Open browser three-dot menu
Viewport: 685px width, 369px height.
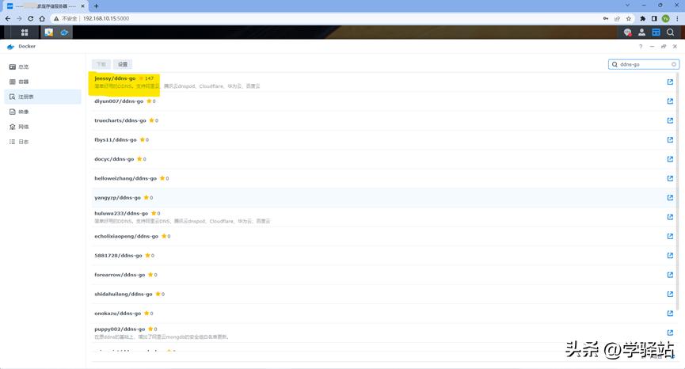pyautogui.click(x=677, y=18)
